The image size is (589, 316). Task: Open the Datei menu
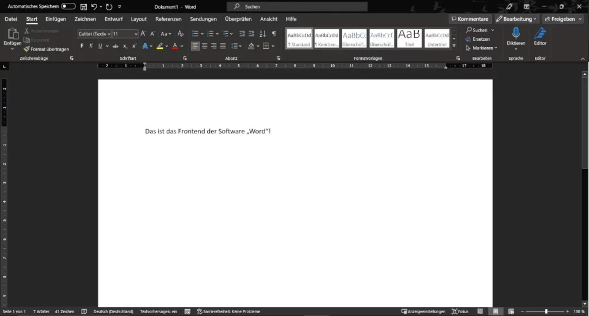pos(11,19)
